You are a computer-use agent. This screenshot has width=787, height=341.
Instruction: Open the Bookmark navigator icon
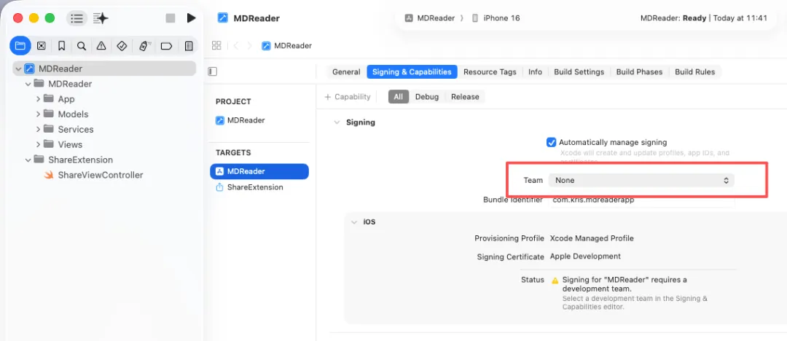pyautogui.click(x=62, y=46)
